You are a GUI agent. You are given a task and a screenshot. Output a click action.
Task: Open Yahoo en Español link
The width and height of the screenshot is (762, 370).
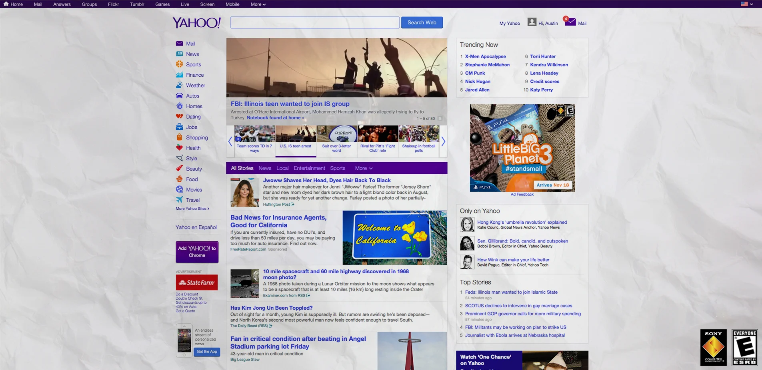pyautogui.click(x=196, y=227)
